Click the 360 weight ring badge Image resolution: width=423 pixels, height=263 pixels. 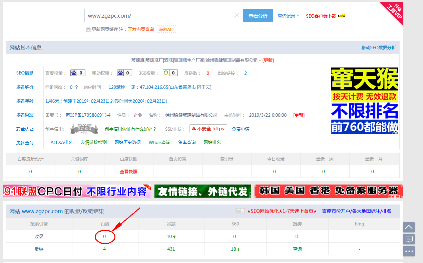click(170, 73)
